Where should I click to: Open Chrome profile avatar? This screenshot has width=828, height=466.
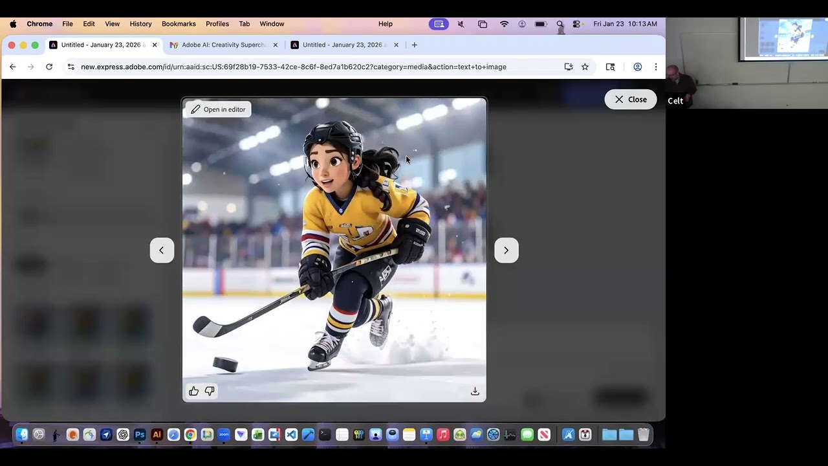638,67
